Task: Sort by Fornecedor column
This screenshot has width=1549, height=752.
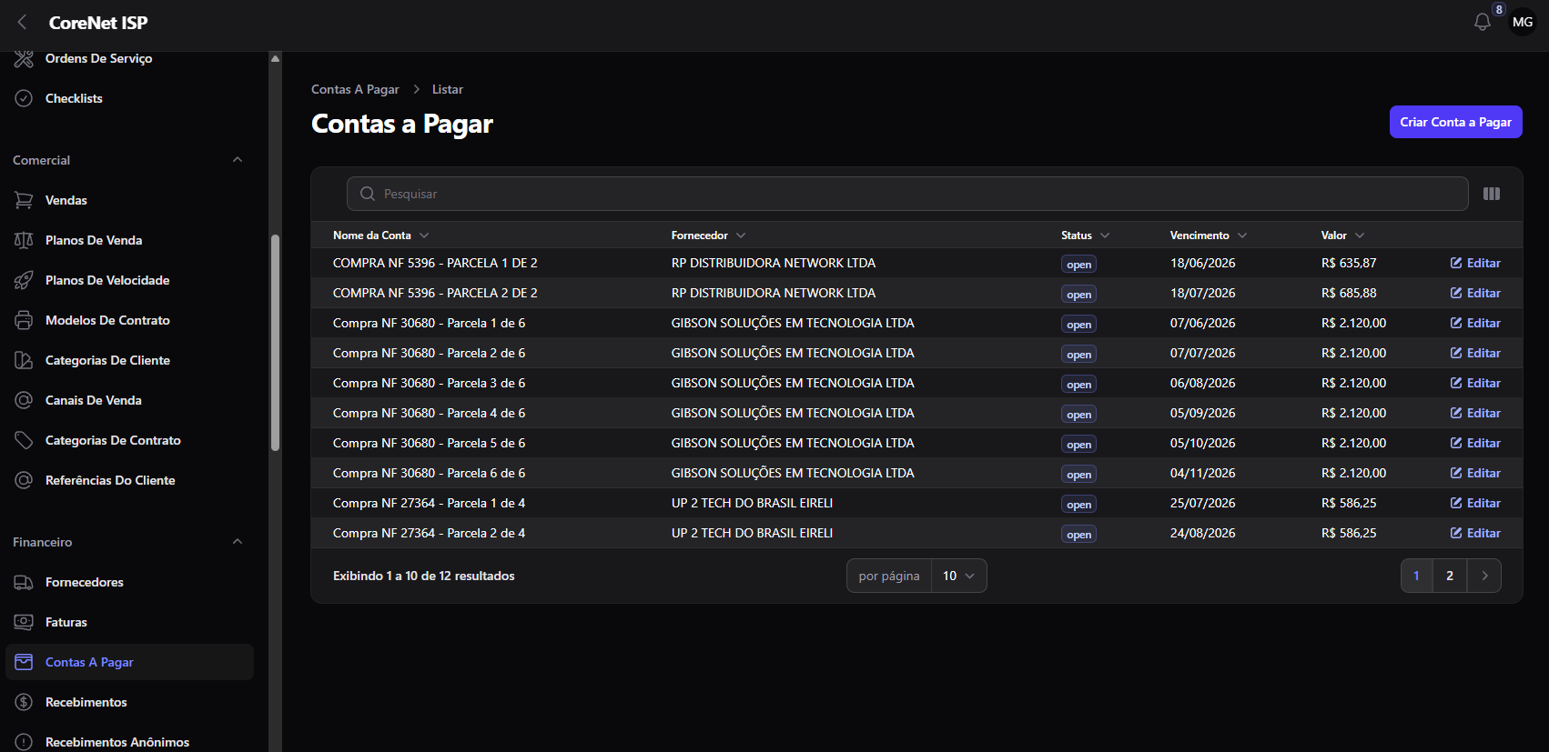Action: (x=708, y=236)
